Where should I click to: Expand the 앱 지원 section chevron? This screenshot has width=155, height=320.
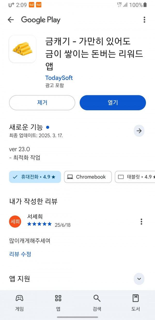[139, 279]
